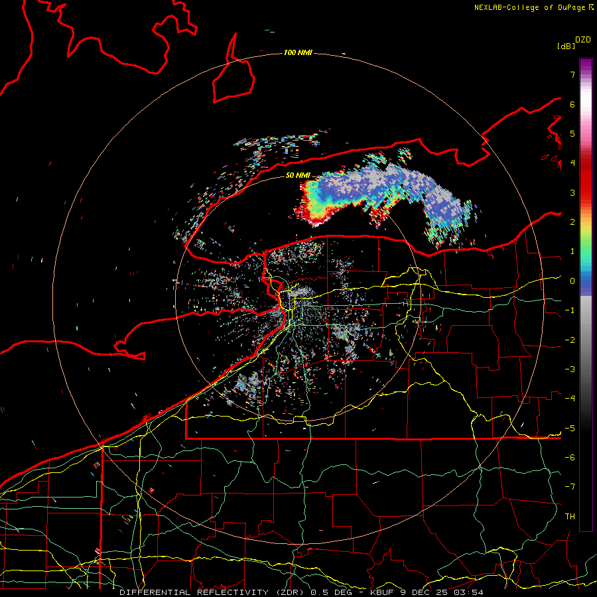Viewport: 597px width, 597px height.
Task: Click the [dB] units label
Action: (x=566, y=46)
